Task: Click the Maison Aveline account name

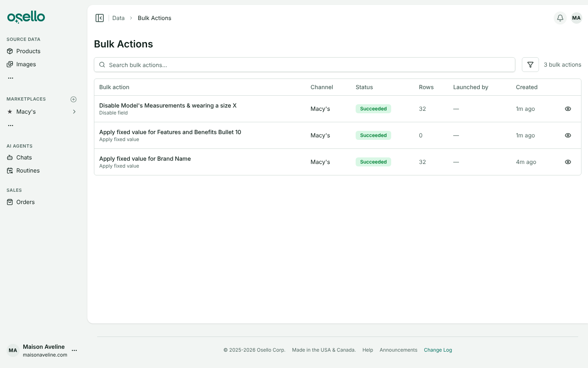Action: click(44, 347)
